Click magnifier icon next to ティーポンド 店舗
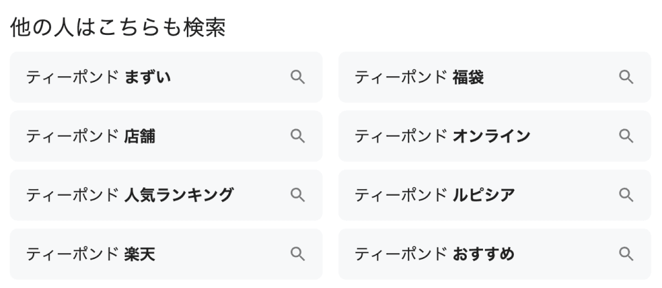Screen dimensions: 662x288 pos(297,136)
